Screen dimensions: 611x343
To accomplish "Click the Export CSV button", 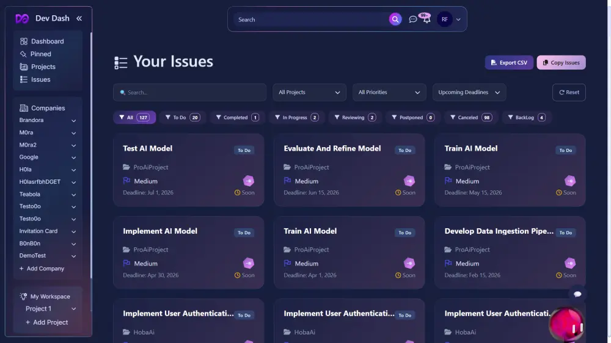I will (x=509, y=62).
